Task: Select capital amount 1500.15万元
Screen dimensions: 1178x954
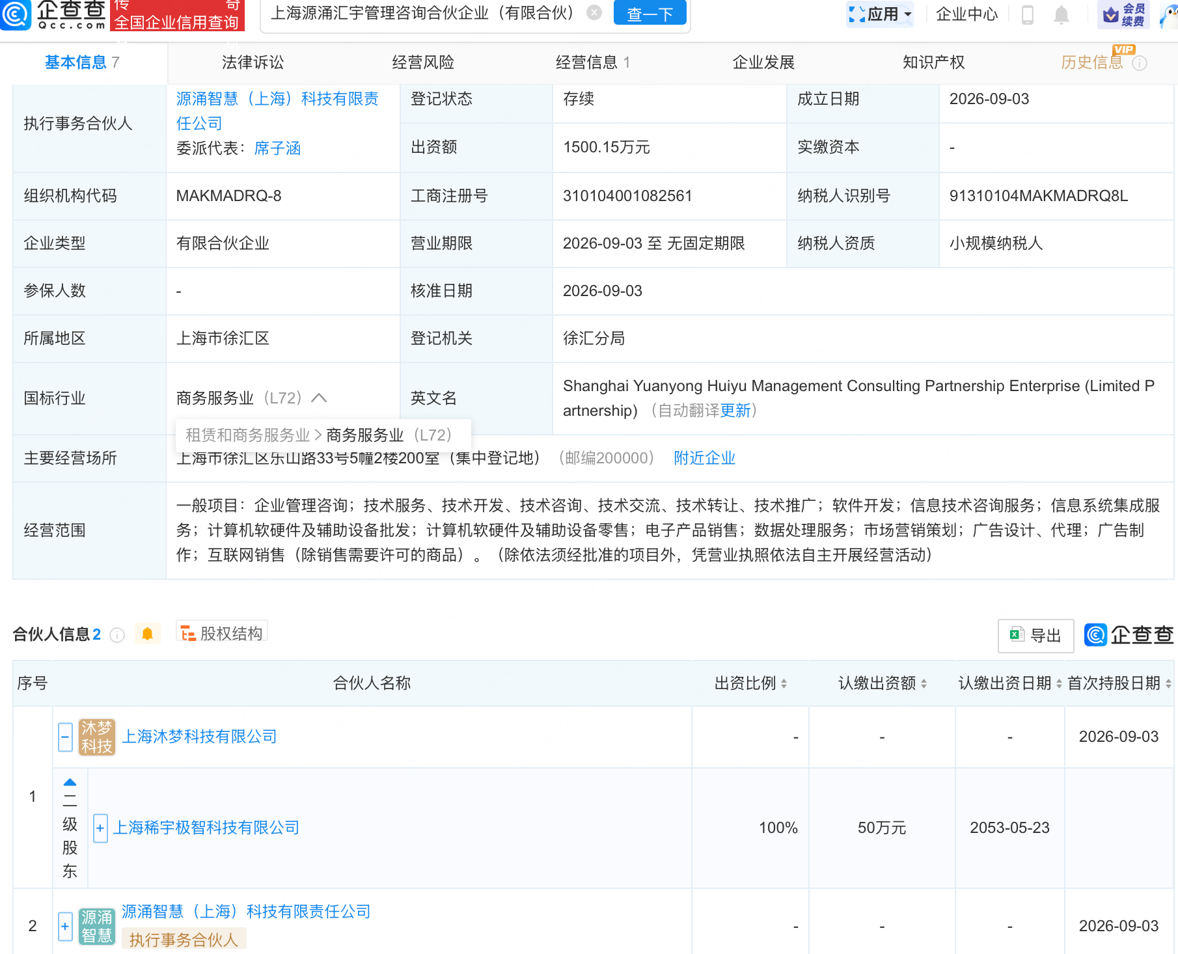Action: (x=606, y=147)
